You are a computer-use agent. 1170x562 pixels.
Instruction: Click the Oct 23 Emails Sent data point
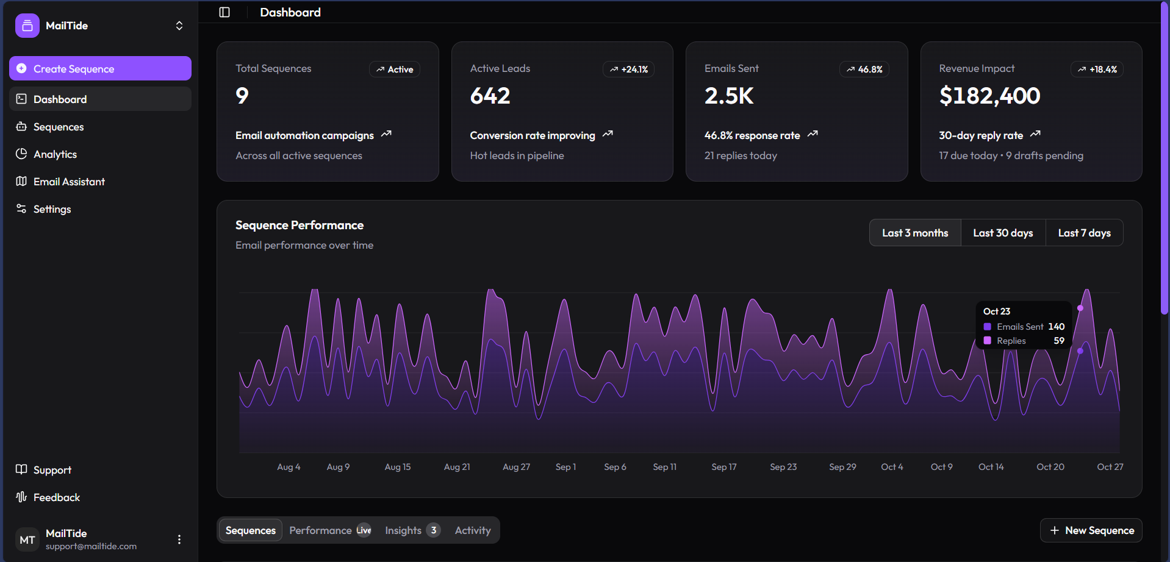[x=1080, y=308]
